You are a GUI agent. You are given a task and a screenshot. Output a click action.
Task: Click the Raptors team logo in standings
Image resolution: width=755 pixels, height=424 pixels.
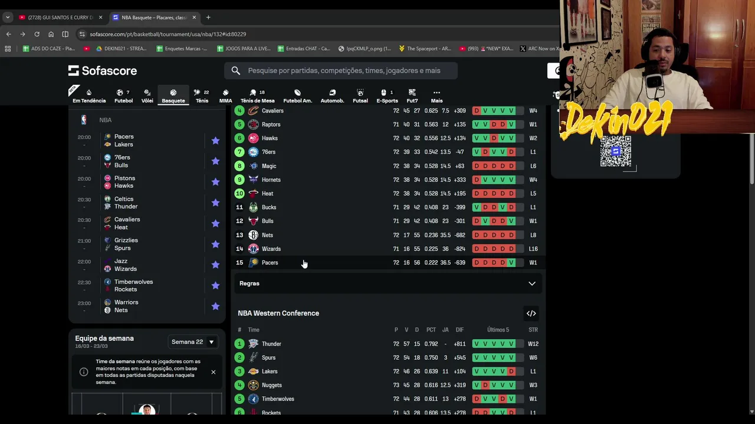click(254, 124)
